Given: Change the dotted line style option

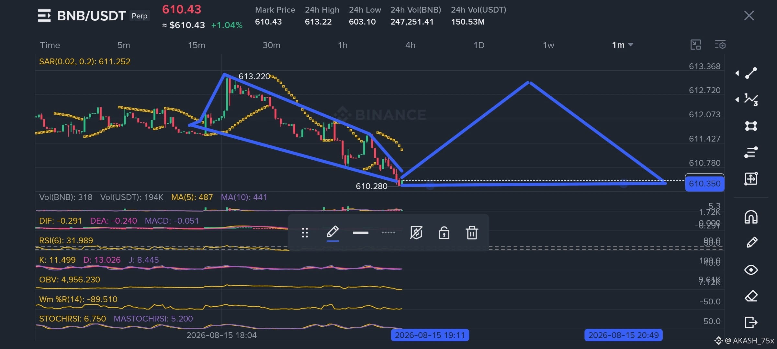Looking at the screenshot, I should click(x=388, y=233).
